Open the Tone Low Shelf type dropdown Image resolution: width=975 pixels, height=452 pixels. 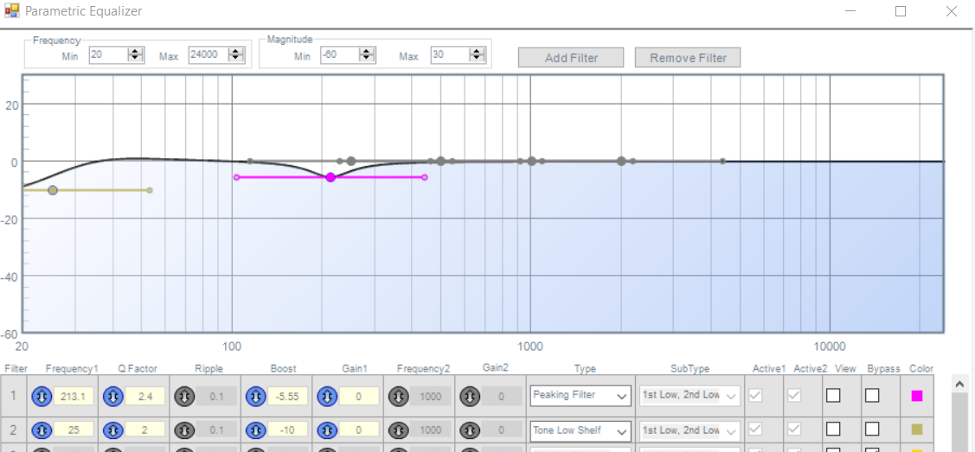(581, 430)
